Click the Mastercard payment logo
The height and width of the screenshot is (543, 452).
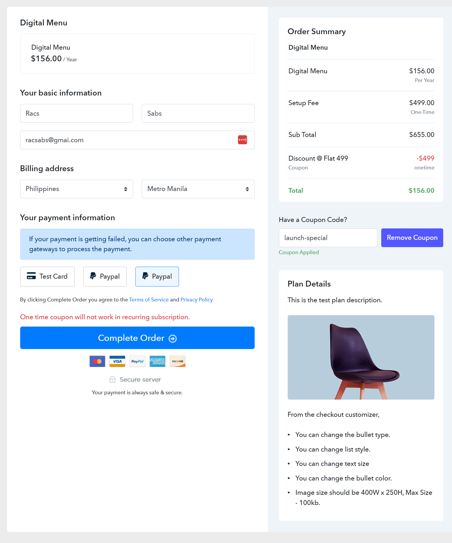[x=97, y=361]
